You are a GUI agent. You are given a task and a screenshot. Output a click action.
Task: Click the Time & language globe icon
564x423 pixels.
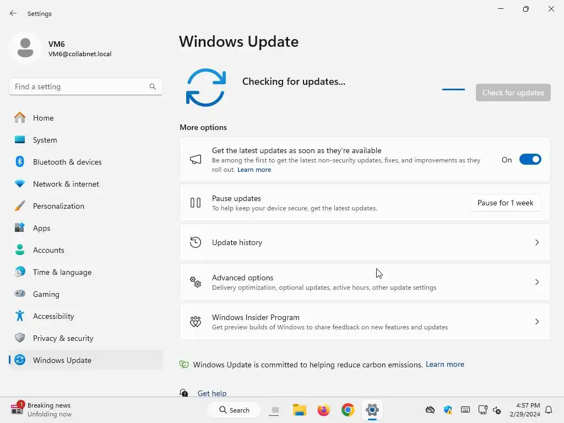[20, 272]
